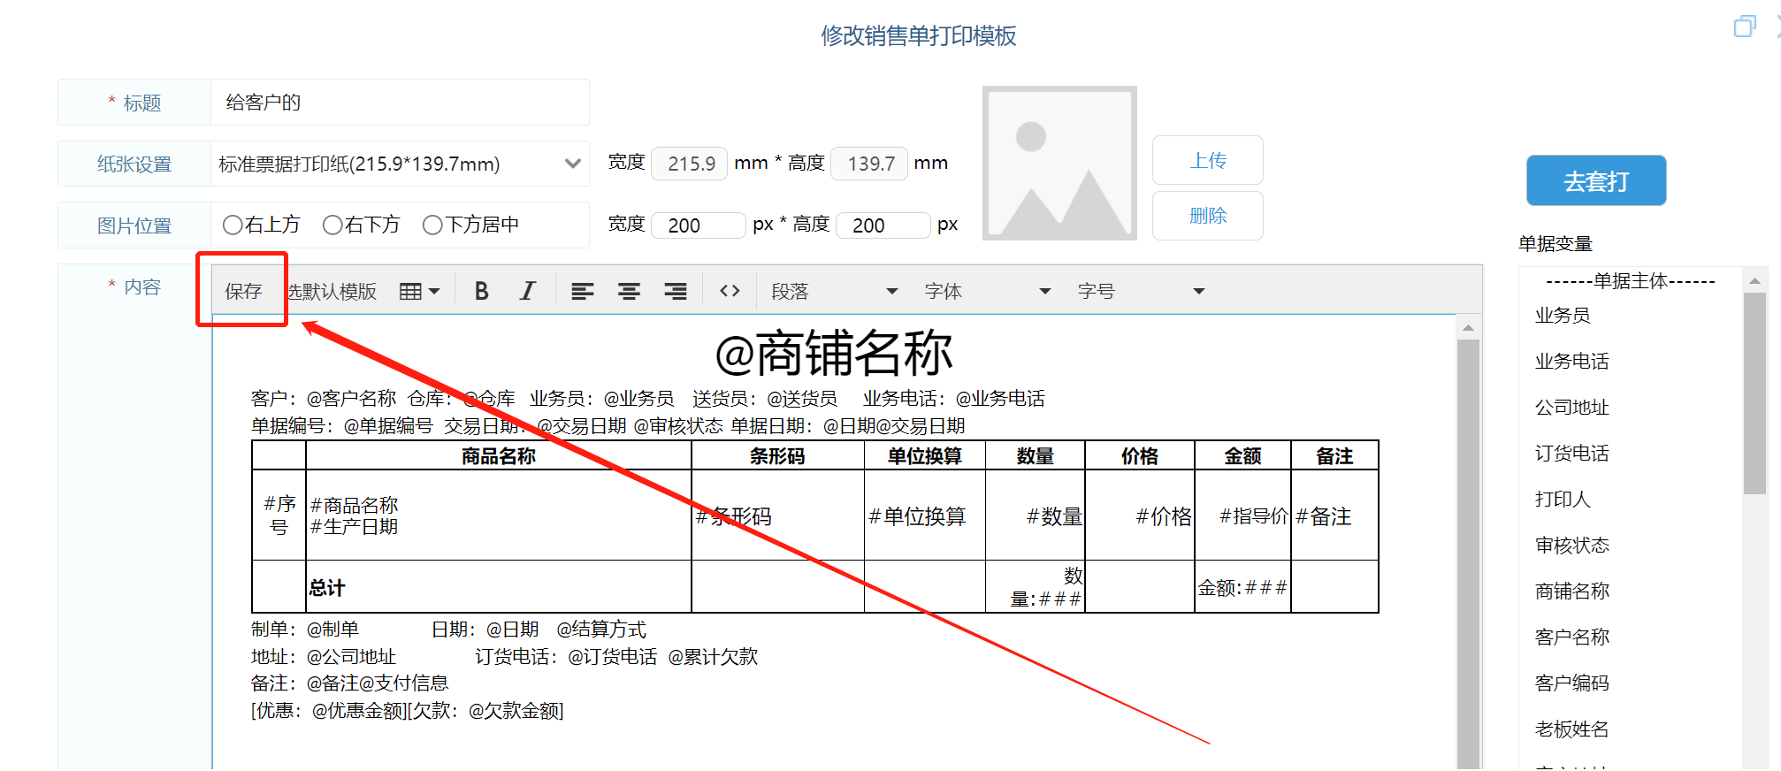This screenshot has height=771, width=1781.
Task: Click the image placeholder thumbnail
Action: tap(1059, 163)
